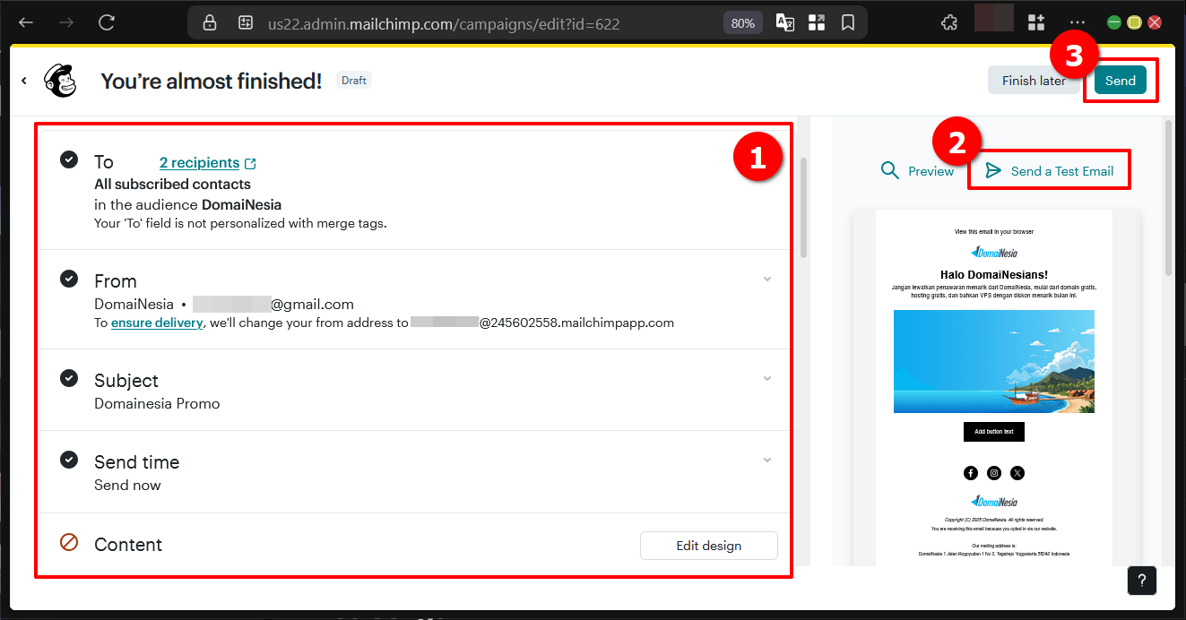1186x620 pixels.
Task: Click the 80% page zoom control
Action: tap(742, 22)
